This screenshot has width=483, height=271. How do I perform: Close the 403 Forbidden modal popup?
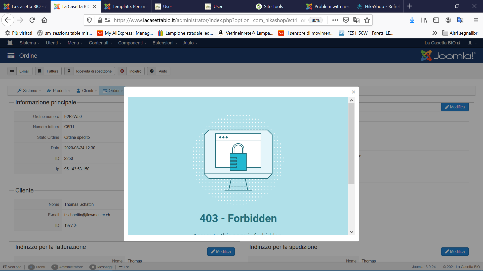click(353, 92)
